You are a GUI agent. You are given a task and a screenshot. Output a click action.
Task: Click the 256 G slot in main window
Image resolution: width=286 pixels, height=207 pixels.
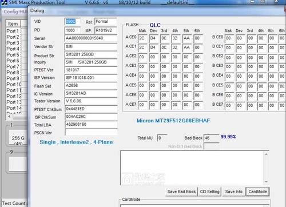pyautogui.click(x=18, y=138)
